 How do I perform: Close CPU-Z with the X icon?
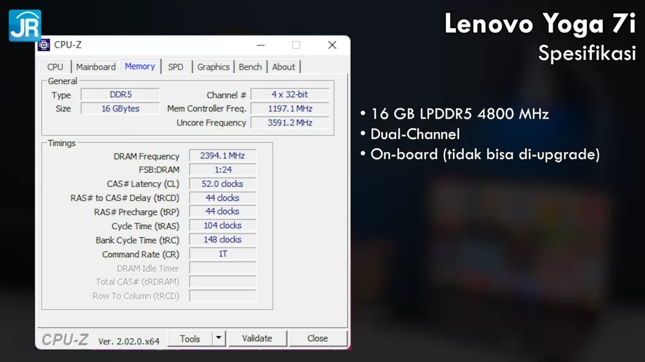tap(332, 45)
